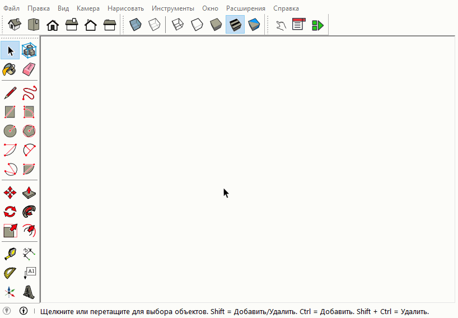Image resolution: width=458 pixels, height=318 pixels.
Task: Activate the Axes tool
Action: tap(10, 292)
